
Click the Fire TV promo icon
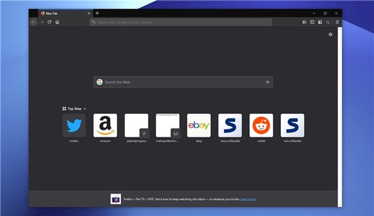pos(116,199)
